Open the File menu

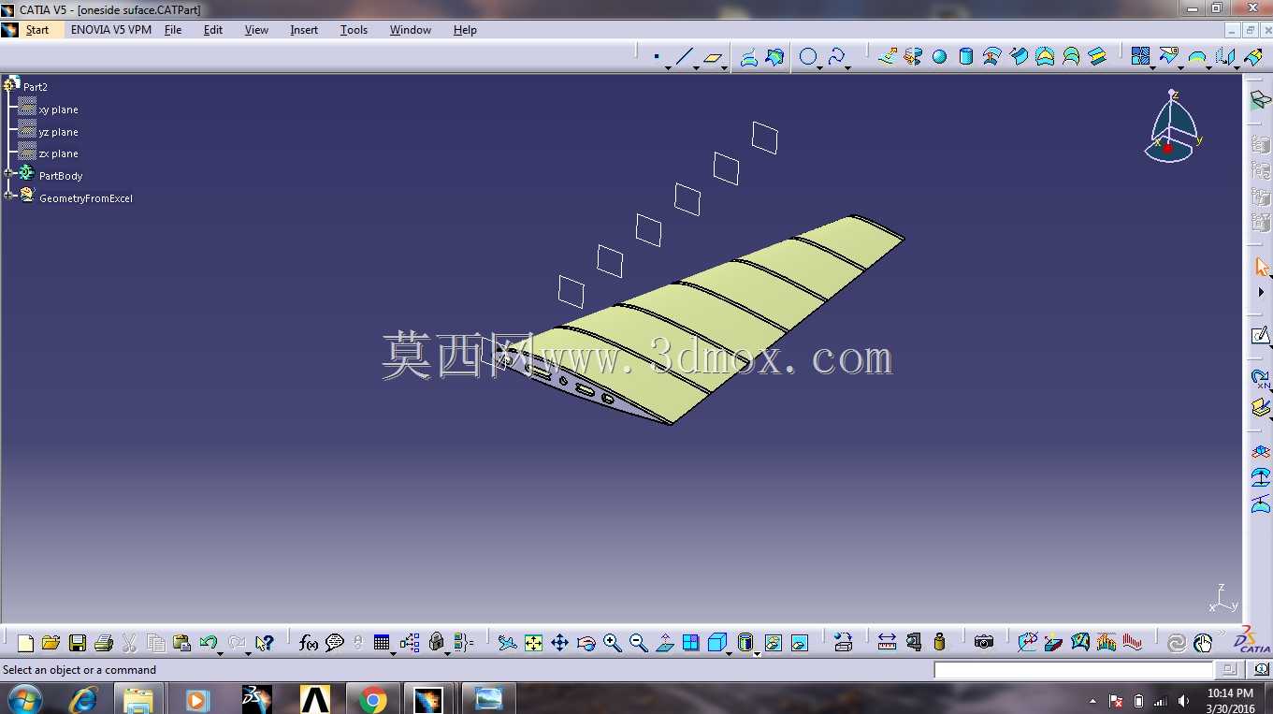tap(173, 30)
